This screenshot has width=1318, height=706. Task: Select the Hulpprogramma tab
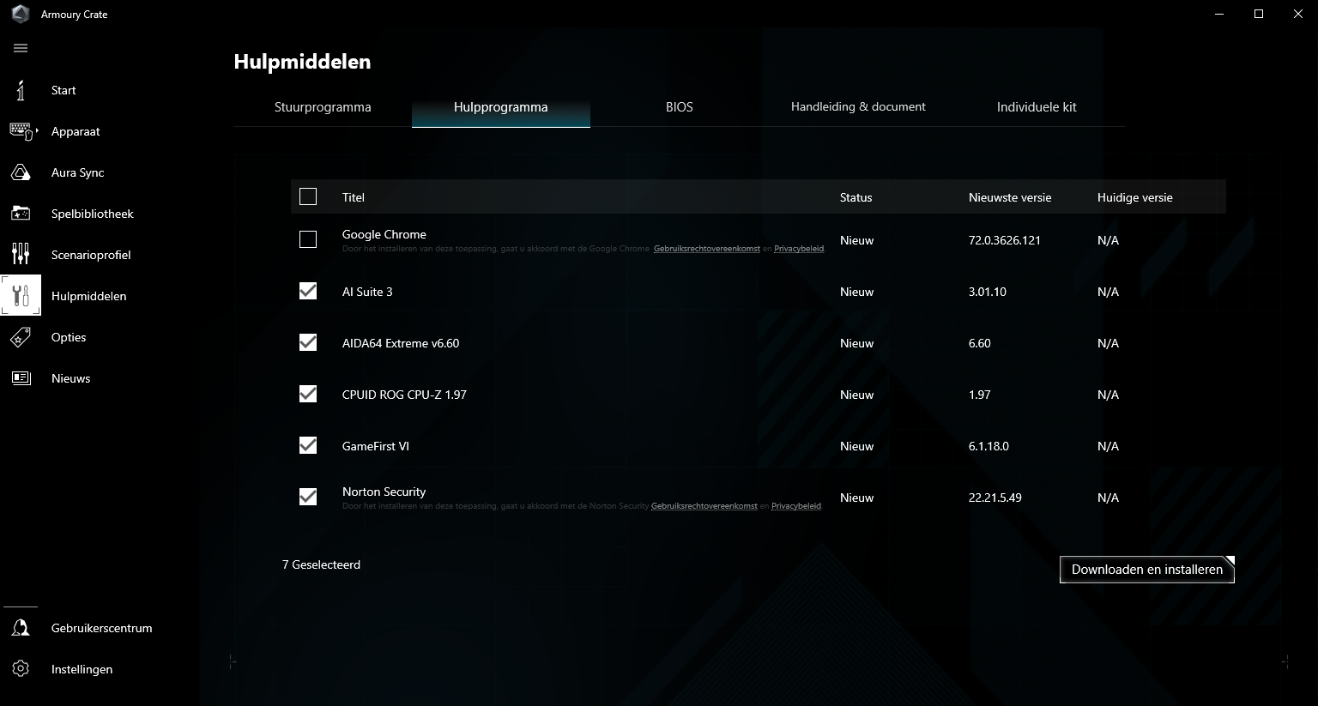[x=501, y=107]
